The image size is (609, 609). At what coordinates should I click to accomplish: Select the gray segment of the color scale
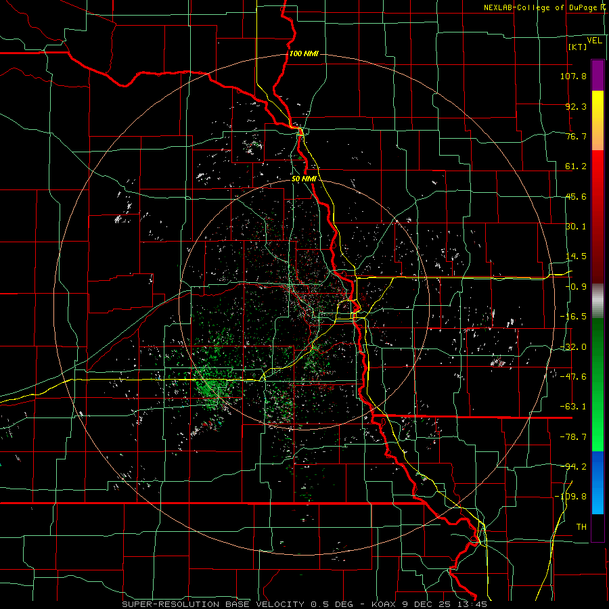[597, 301]
